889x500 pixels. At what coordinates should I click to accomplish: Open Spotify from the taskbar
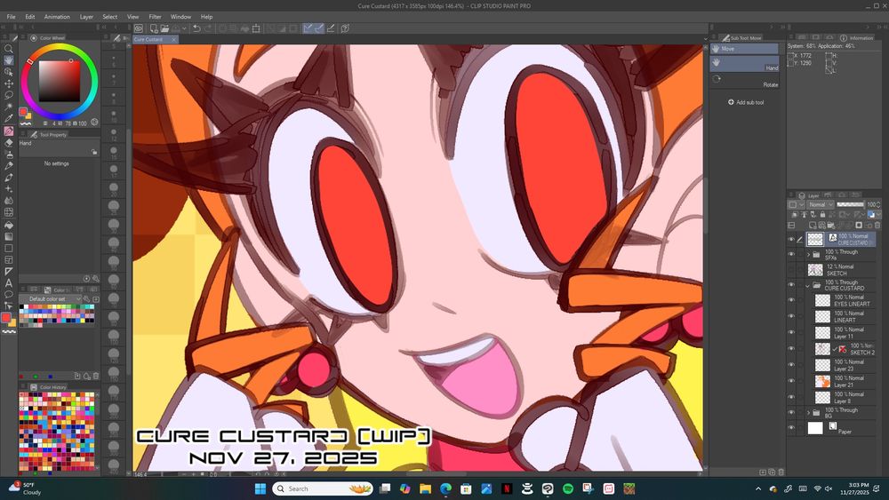[x=567, y=488]
